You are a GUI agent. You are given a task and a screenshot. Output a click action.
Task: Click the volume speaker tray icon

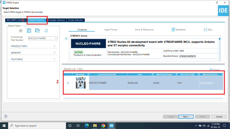click(204, 126)
